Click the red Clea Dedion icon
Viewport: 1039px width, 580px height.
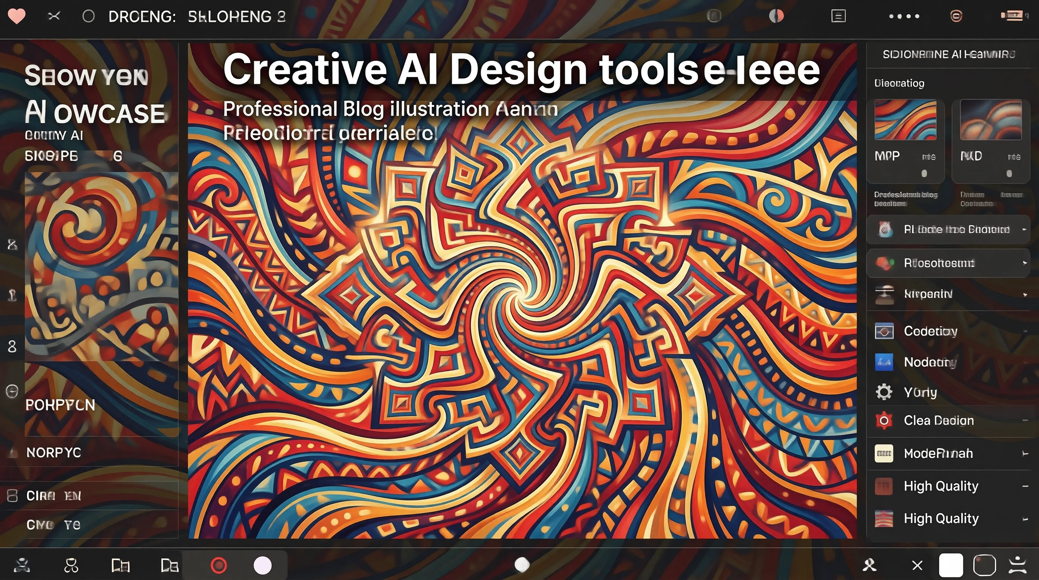(884, 420)
